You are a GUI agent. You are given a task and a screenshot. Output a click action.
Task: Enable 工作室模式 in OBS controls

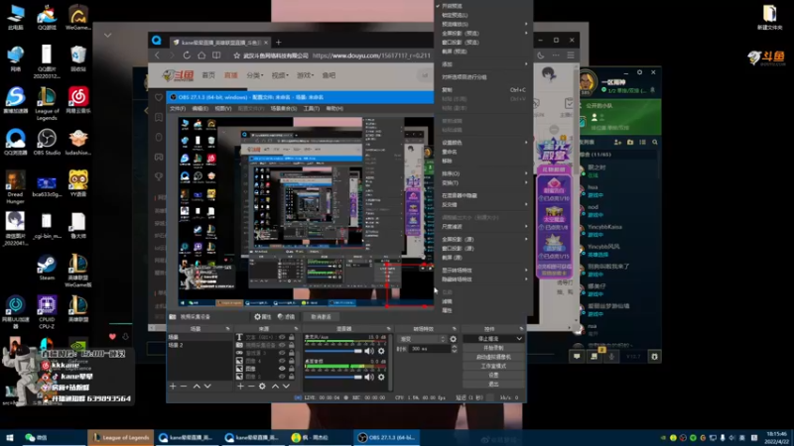click(x=493, y=366)
